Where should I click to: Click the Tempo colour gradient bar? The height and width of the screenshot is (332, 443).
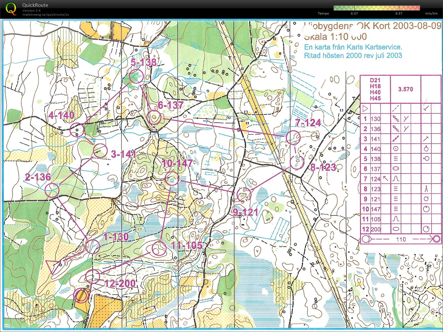(377, 8)
